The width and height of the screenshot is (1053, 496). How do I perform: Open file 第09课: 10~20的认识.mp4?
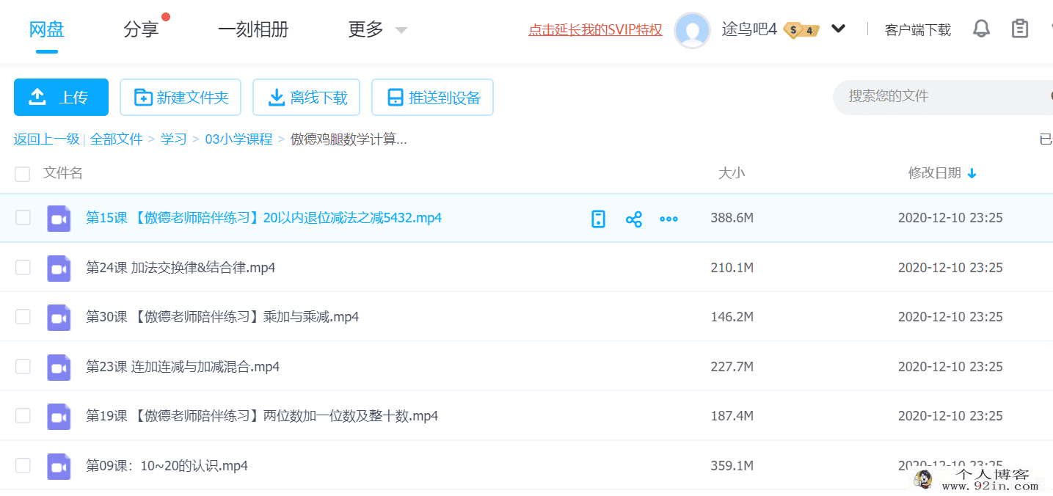coord(167,466)
